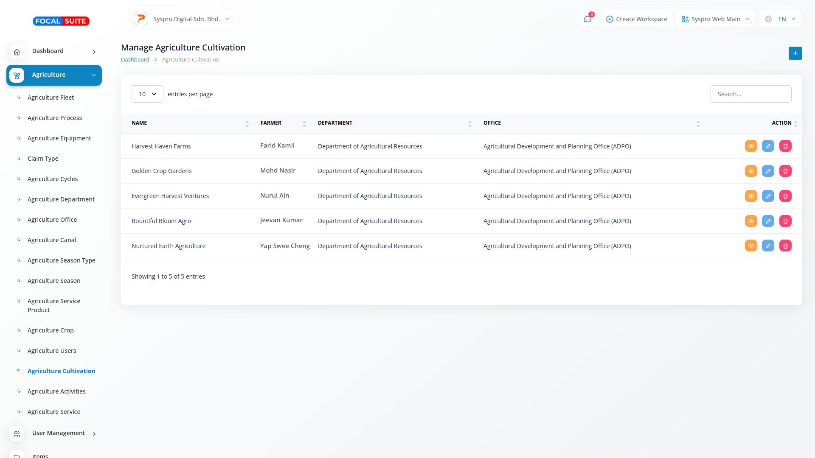View Evergreen Harvest Ventures via eye icon
Image resolution: width=815 pixels, height=458 pixels.
click(x=751, y=196)
